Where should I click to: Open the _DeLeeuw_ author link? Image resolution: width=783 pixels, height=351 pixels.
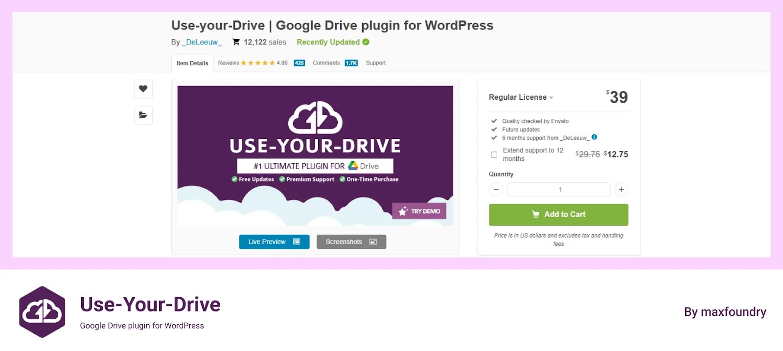202,42
